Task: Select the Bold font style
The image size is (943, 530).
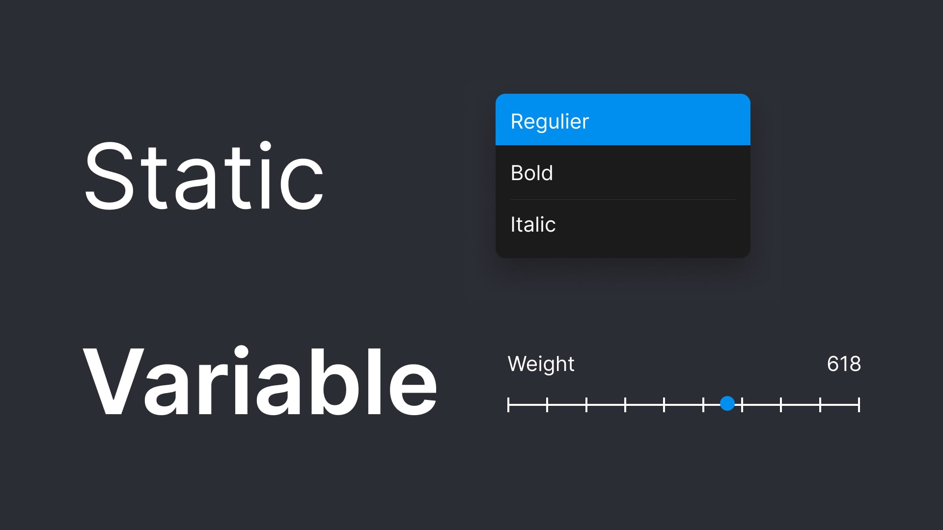Action: pos(532,173)
